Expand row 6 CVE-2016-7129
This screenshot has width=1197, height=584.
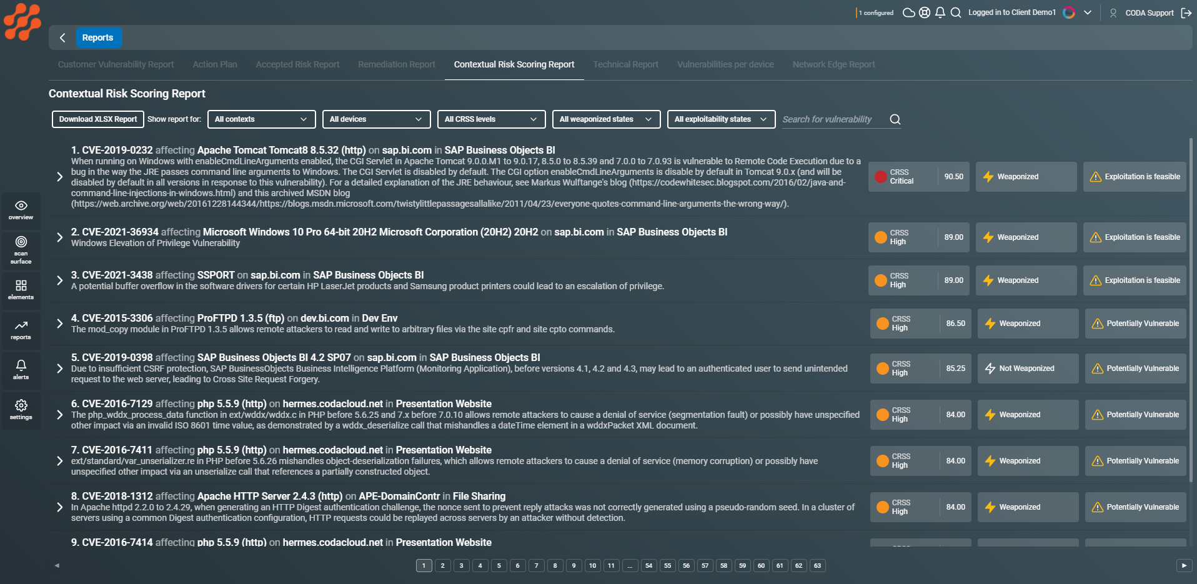click(x=60, y=415)
